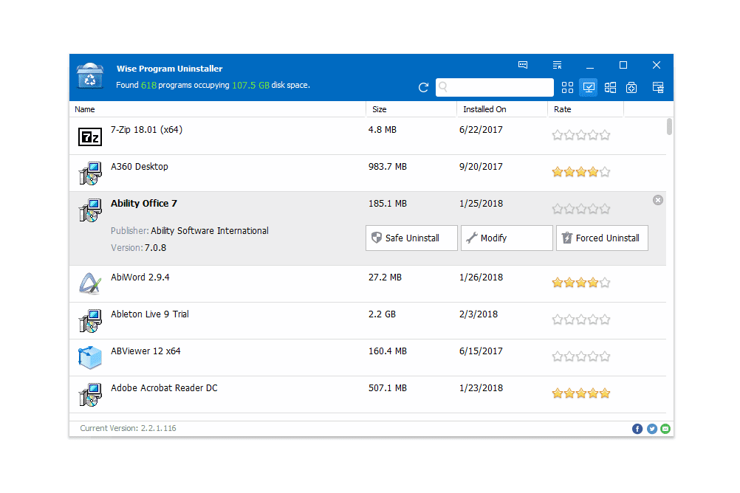Click inside the program search field
Image resolution: width=740 pixels, height=493 pixels.
tap(499, 88)
